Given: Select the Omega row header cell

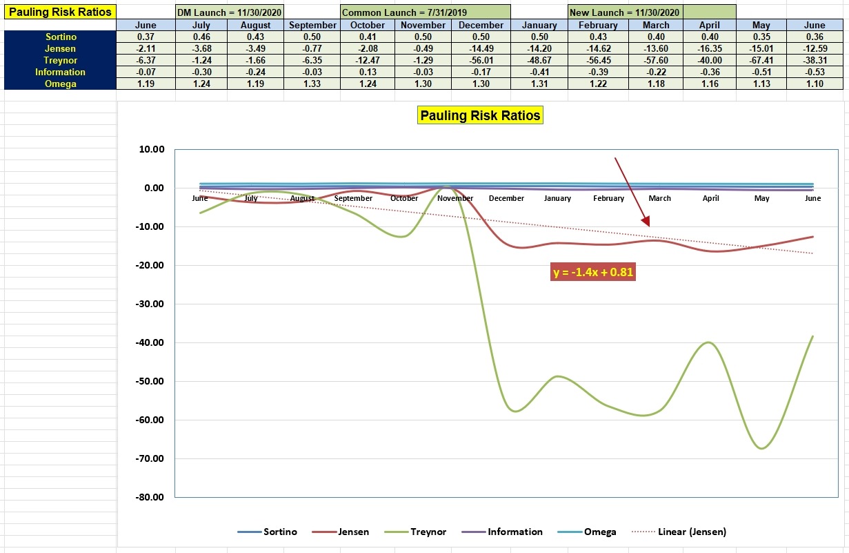Looking at the screenshot, I should pyautogui.click(x=60, y=84).
